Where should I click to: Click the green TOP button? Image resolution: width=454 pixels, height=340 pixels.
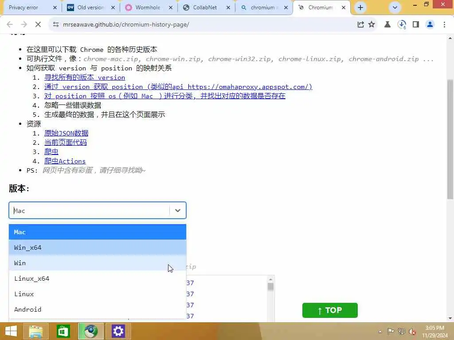tap(330, 310)
